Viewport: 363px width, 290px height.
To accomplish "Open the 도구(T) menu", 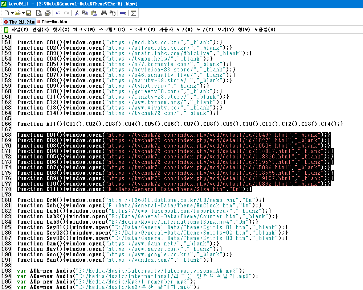I will pos(205,30).
